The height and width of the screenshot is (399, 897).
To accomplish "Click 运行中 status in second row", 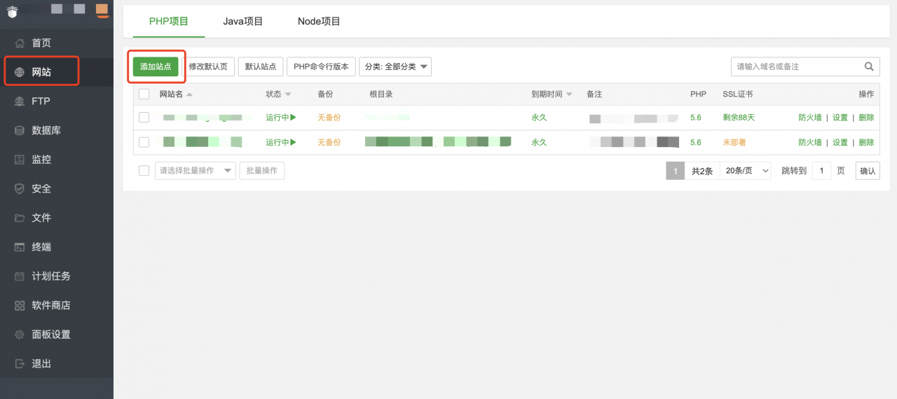I will [x=281, y=142].
